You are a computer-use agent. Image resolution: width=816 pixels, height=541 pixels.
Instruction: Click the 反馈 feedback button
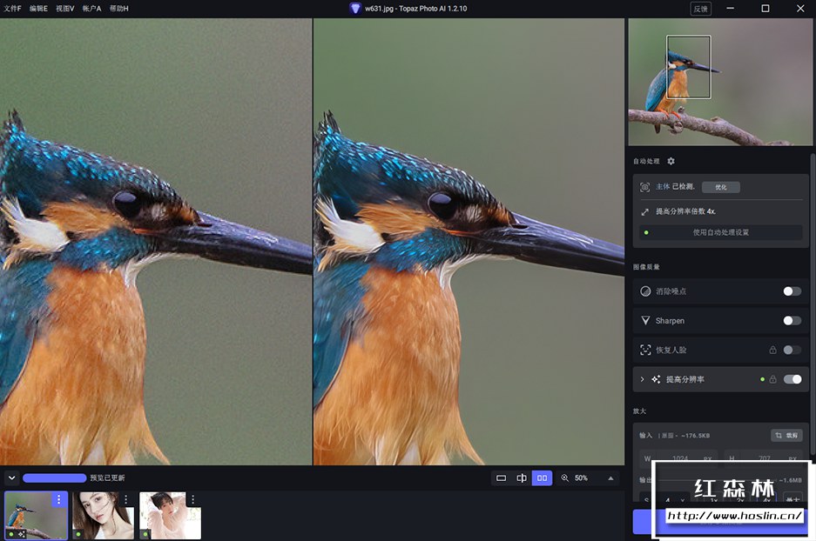[700, 9]
